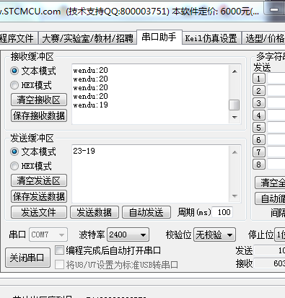This screenshot has height=298, width=285.
Task: Select 文本模式 in the send buffer
Action: click(x=33, y=152)
